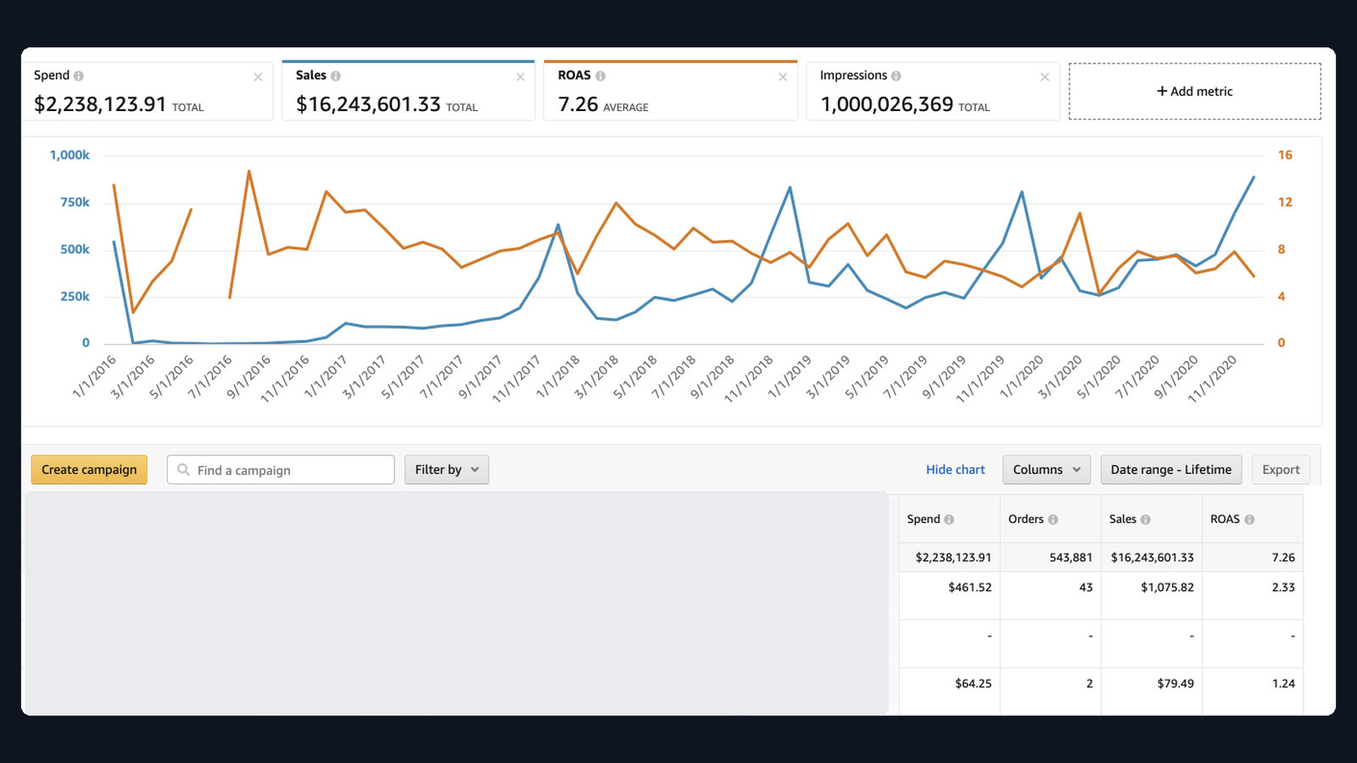Click the 1/1/2019 x-axis date label
This screenshot has width=1357, height=763.
[790, 377]
